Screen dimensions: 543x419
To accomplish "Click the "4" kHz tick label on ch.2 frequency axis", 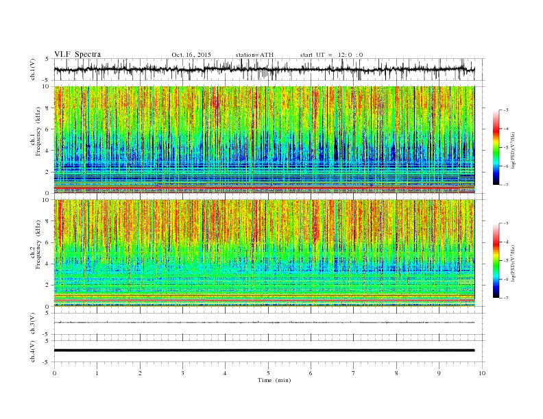I will [47, 264].
